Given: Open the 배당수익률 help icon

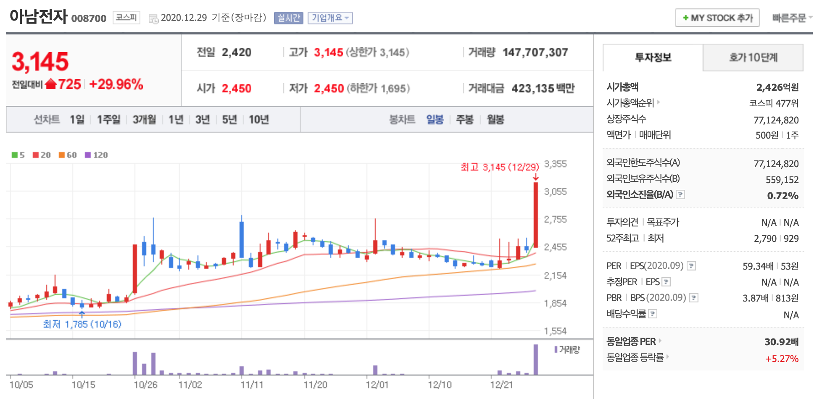Looking at the screenshot, I should click(653, 314).
